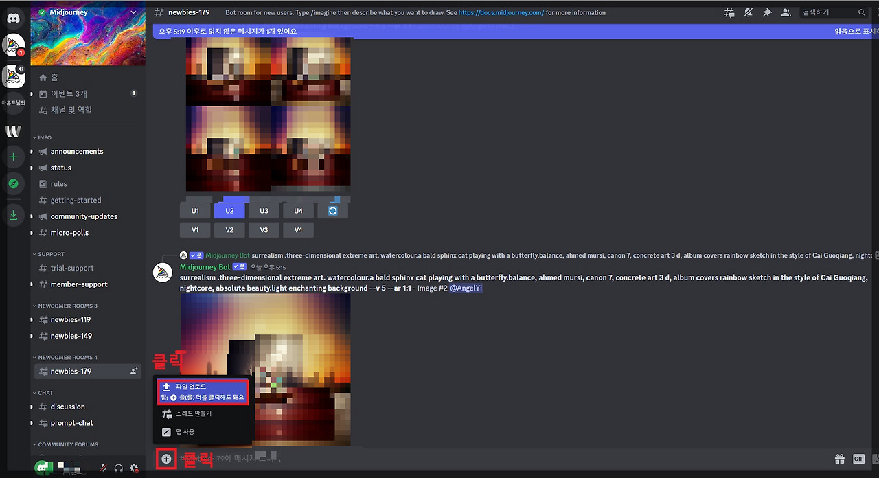
Task: Click the V4 variation button
Action: tap(298, 230)
